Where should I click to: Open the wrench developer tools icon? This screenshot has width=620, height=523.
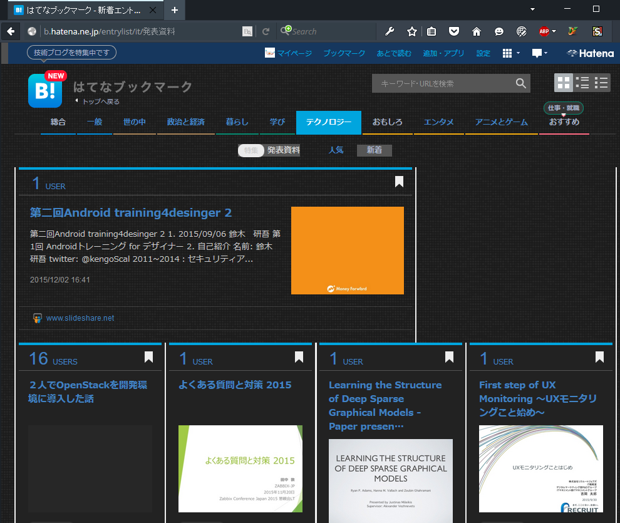pos(390,31)
